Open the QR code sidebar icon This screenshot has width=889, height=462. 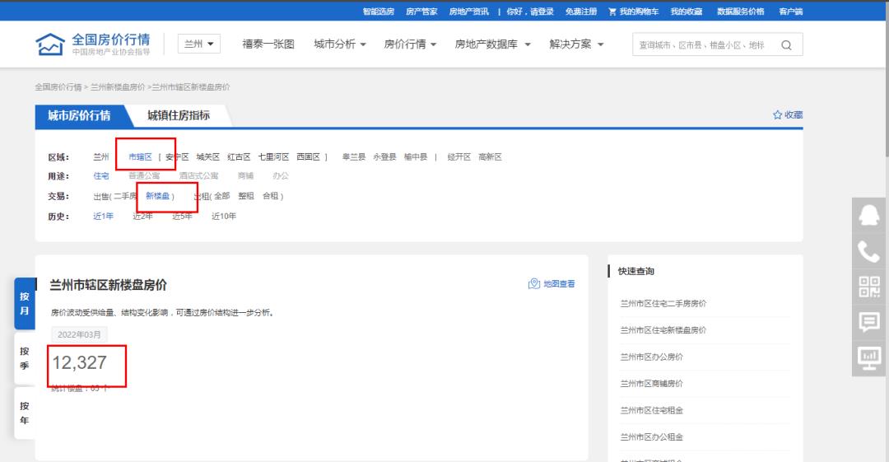[869, 287]
